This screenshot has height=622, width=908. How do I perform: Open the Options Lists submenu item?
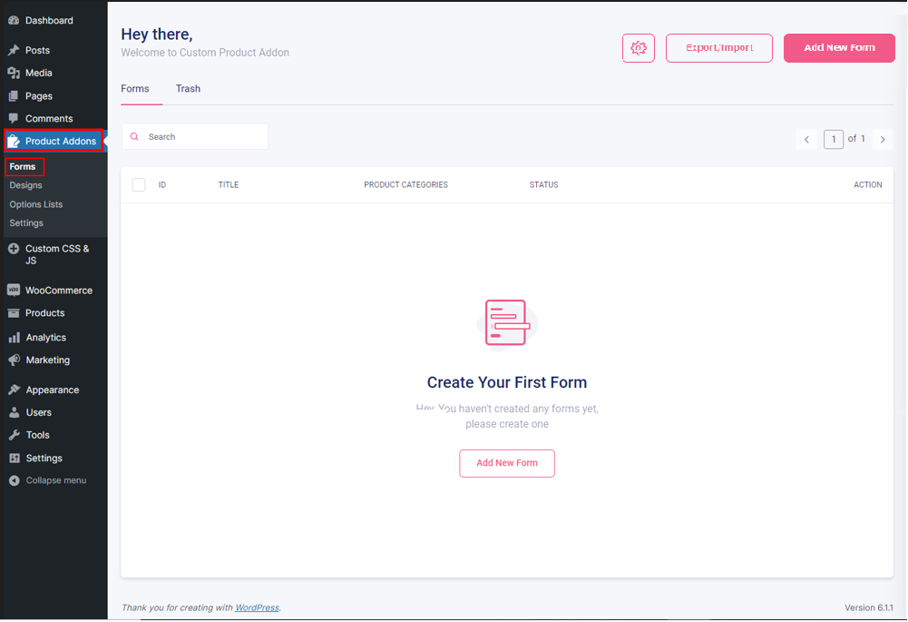[36, 204]
